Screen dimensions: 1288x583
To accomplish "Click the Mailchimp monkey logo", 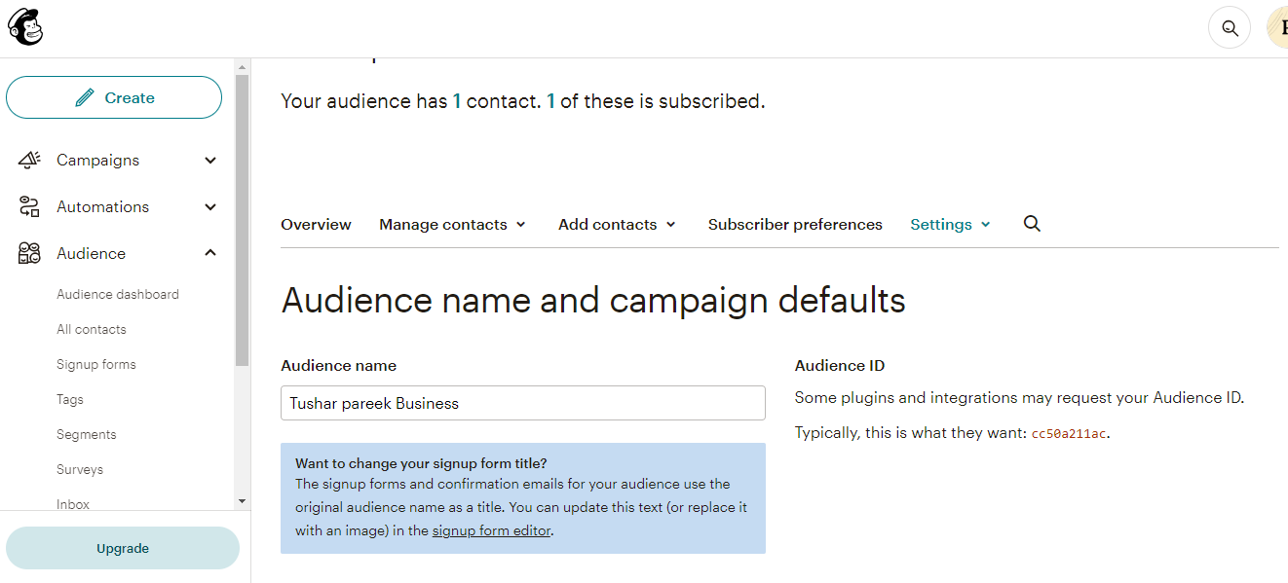I will 25,28.
